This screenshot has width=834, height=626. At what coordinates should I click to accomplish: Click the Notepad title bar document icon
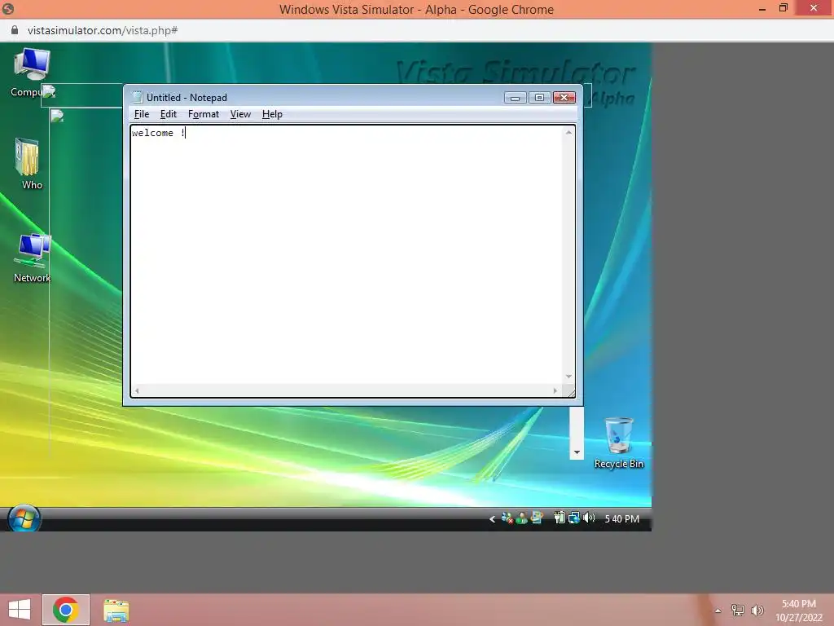138,98
